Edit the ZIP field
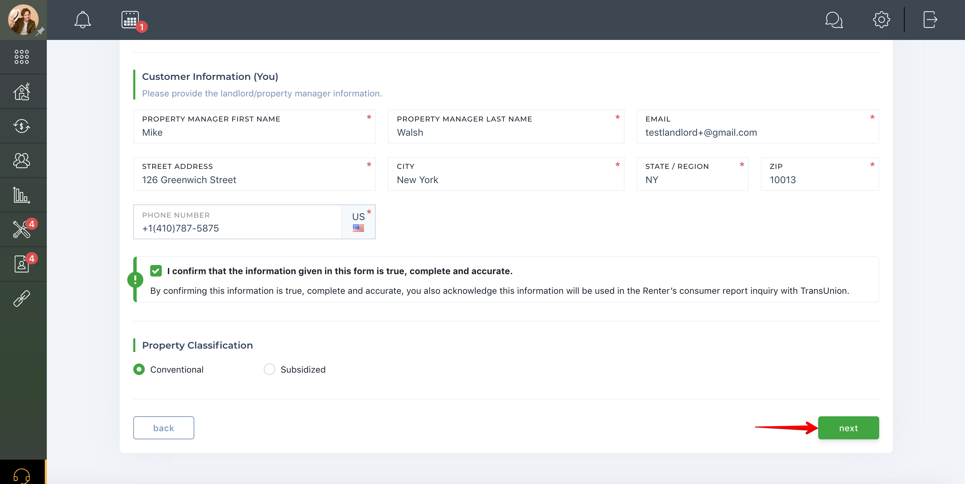Image resolution: width=965 pixels, height=484 pixels. click(820, 174)
